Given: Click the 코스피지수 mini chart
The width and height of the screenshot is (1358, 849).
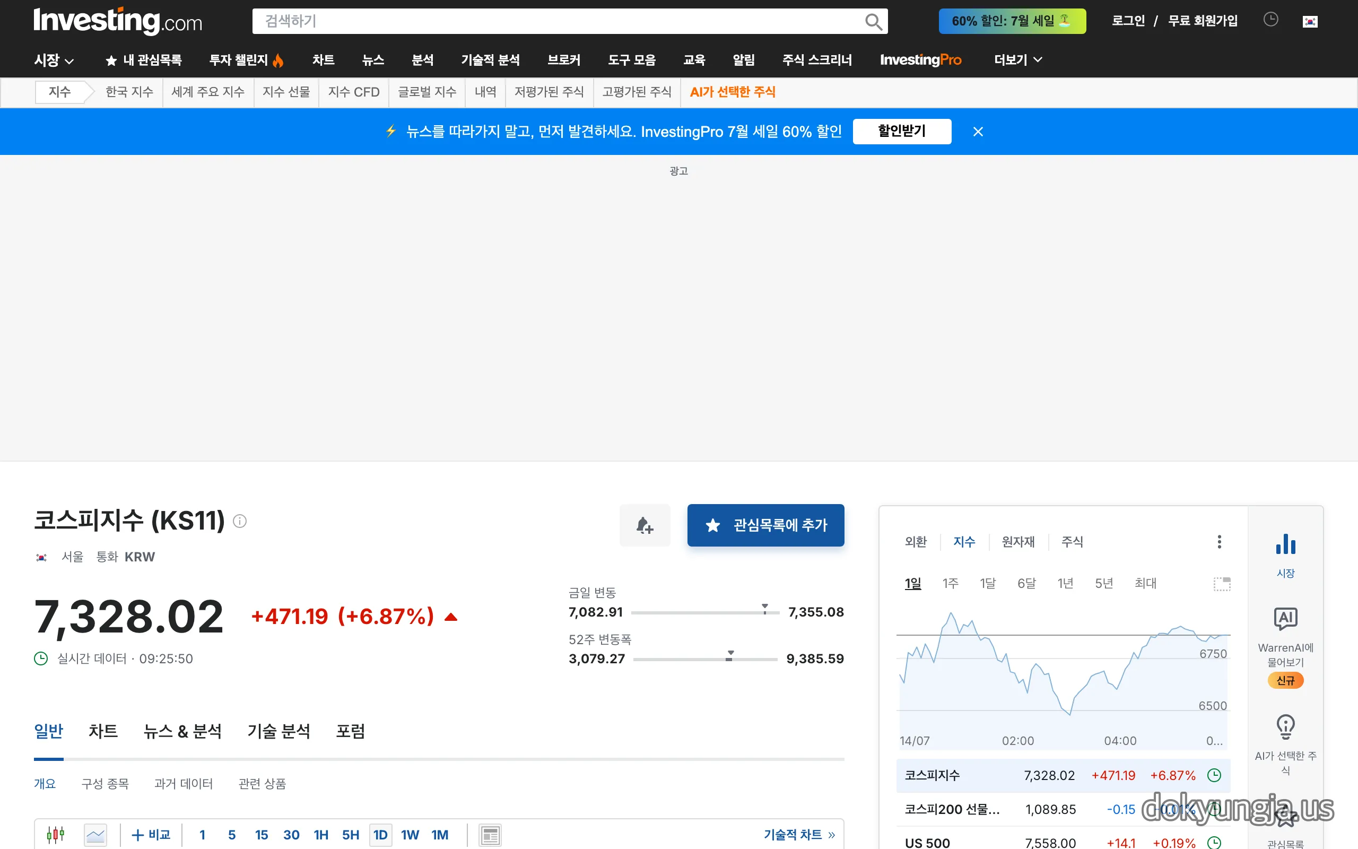Looking at the screenshot, I should (x=1064, y=678).
